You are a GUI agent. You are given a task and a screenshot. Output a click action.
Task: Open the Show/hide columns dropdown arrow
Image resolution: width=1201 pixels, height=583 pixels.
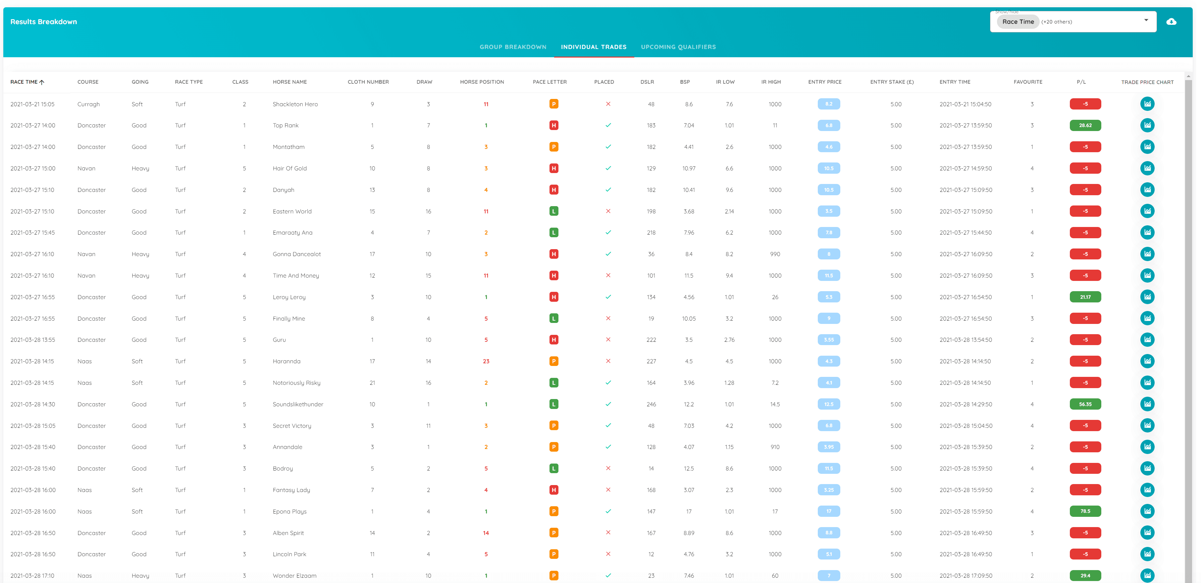pos(1146,21)
